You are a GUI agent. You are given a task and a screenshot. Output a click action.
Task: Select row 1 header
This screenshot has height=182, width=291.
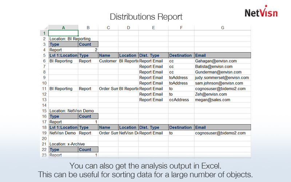(x=44, y=33)
